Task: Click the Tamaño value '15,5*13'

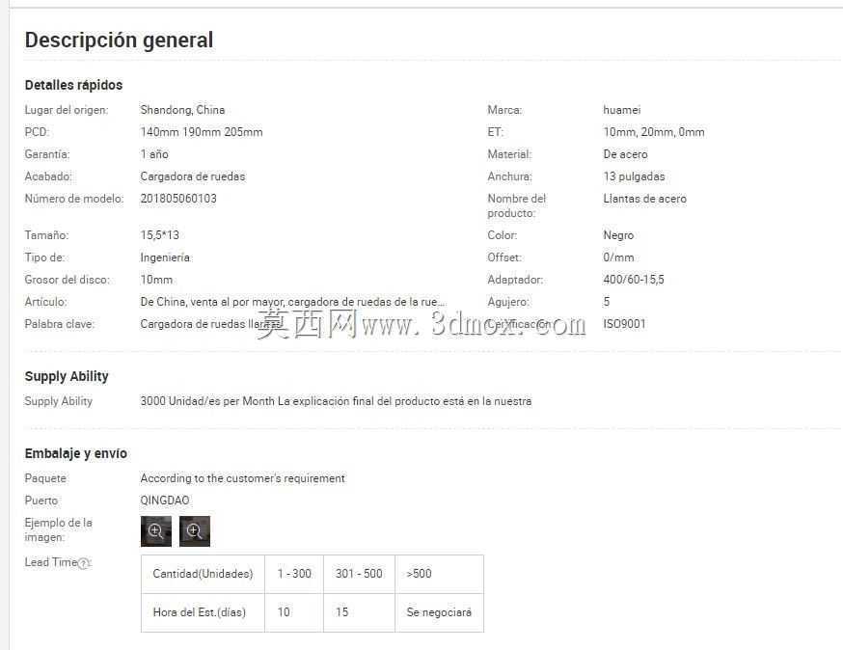Action: (160, 235)
